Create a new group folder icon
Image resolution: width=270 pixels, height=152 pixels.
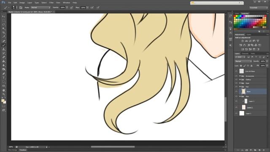(x=255, y=150)
